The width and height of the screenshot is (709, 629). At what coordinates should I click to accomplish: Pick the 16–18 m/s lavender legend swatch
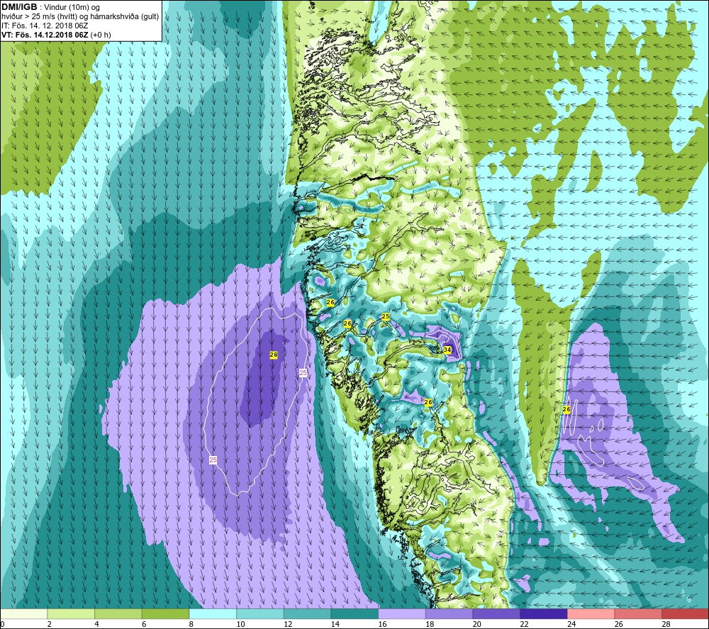pyautogui.click(x=401, y=614)
